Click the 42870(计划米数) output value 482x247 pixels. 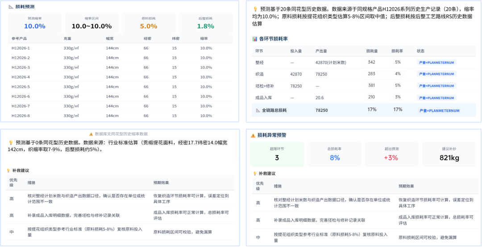[x=331, y=62]
